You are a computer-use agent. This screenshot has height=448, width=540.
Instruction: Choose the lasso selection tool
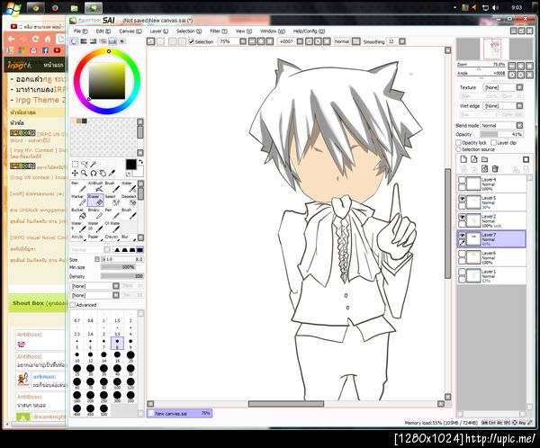[84, 164]
